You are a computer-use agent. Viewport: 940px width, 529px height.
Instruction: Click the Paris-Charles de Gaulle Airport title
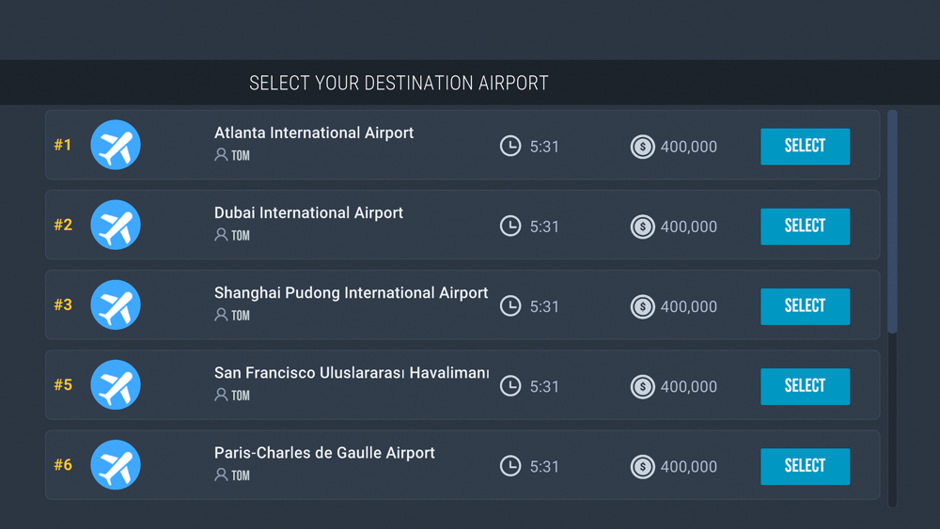(x=324, y=453)
